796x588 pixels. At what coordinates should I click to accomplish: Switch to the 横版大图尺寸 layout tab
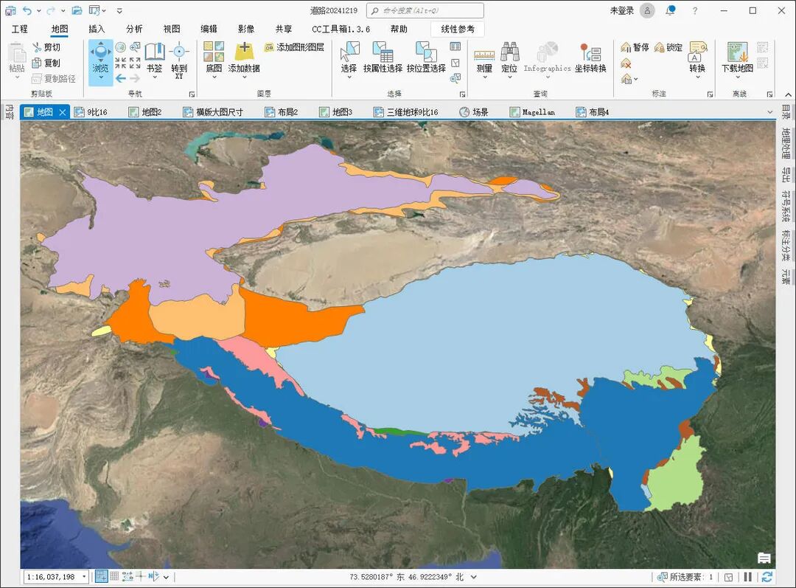(x=213, y=112)
